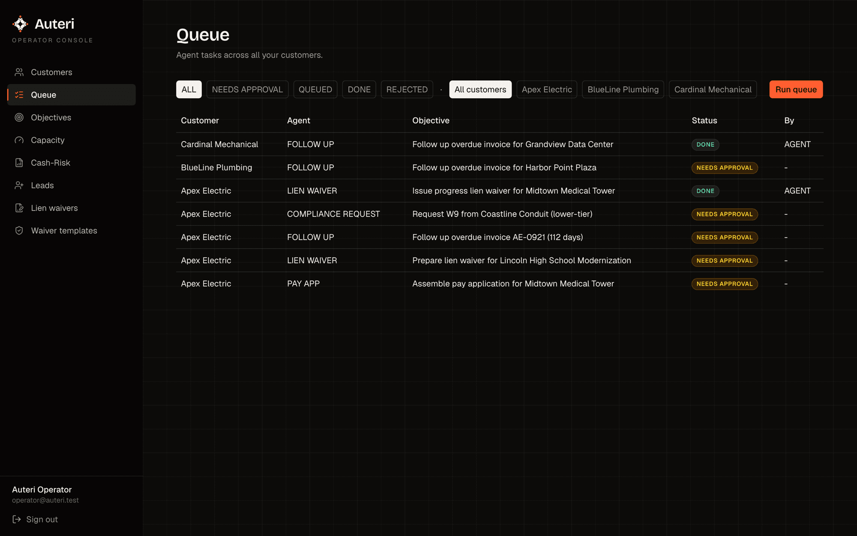Open the Harbor Point Plaza follow-up task
The width and height of the screenshot is (857, 536).
click(500, 168)
